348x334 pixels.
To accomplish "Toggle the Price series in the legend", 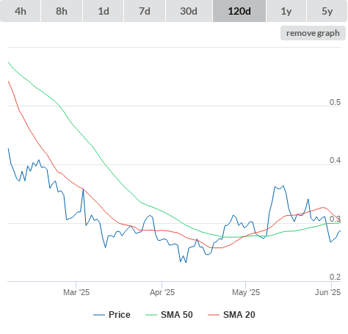I will point(112,315).
